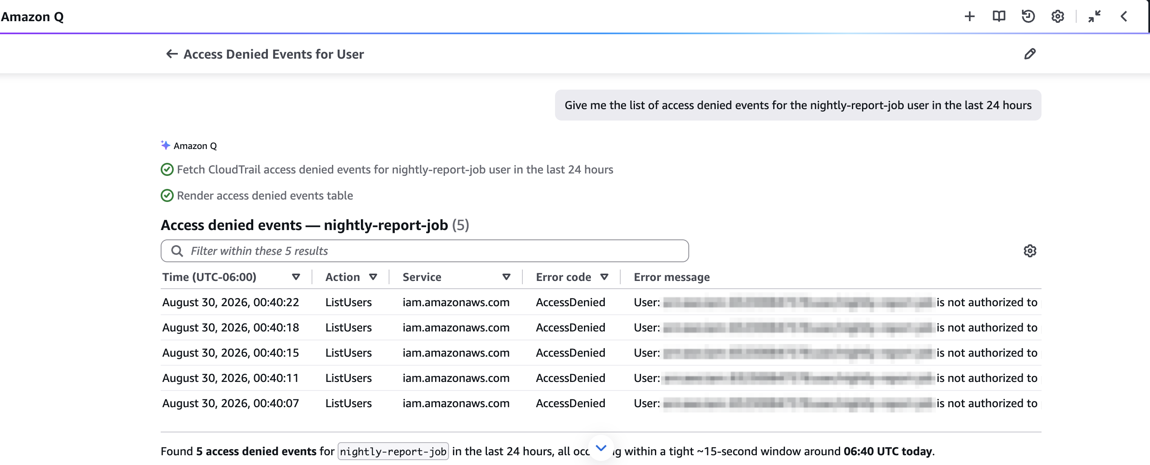Click the 'Access denied events — nightly-report-job' heading
This screenshot has width=1150, height=465.
(315, 225)
